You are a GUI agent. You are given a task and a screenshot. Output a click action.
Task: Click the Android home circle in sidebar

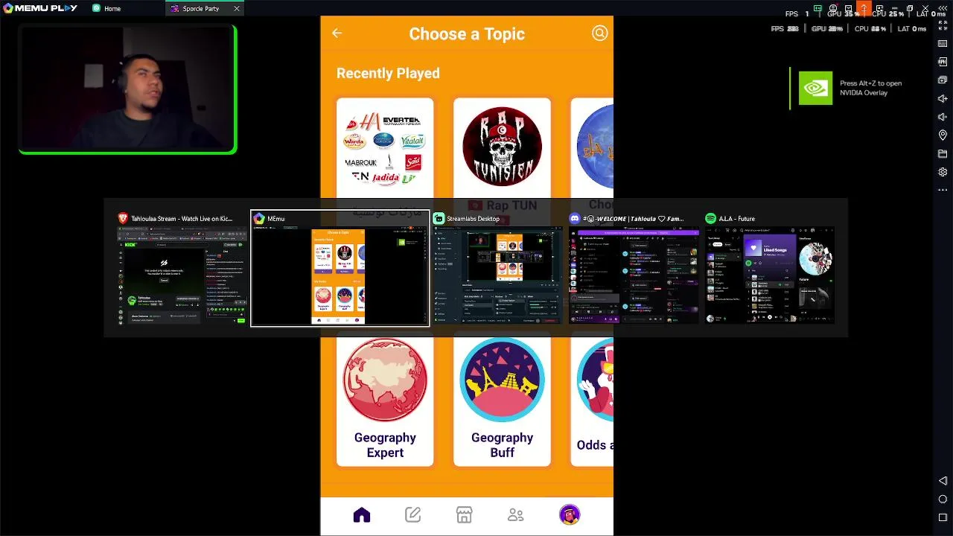(x=943, y=499)
